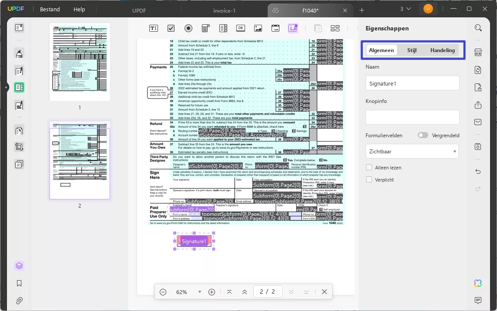Open UPDF AI assistant icon
The image size is (497, 311).
click(x=478, y=283)
